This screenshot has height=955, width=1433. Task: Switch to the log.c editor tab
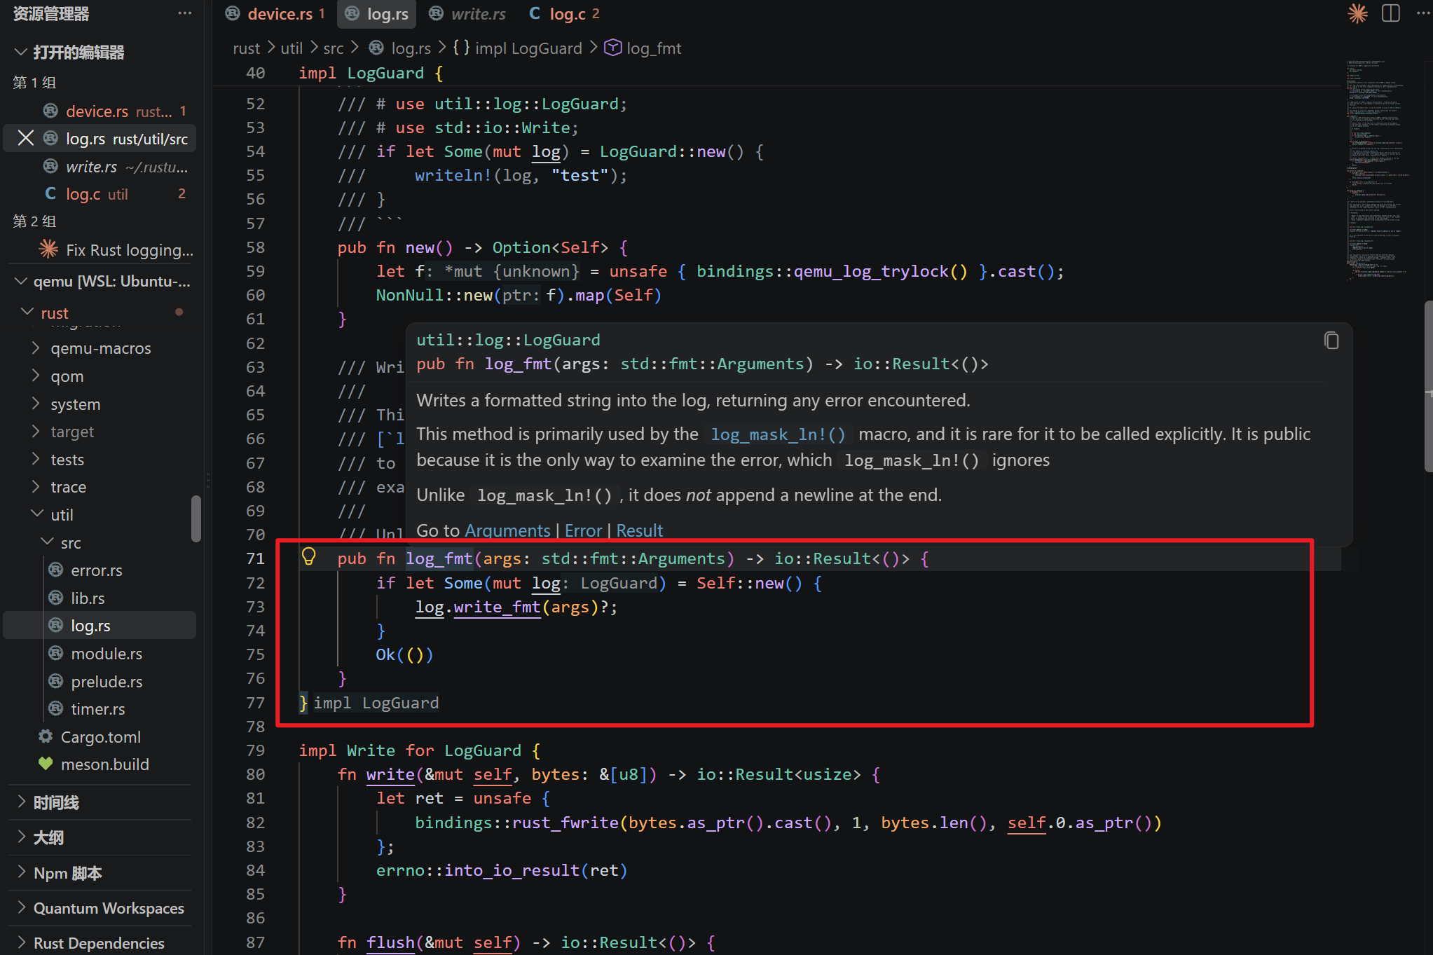[x=564, y=14]
